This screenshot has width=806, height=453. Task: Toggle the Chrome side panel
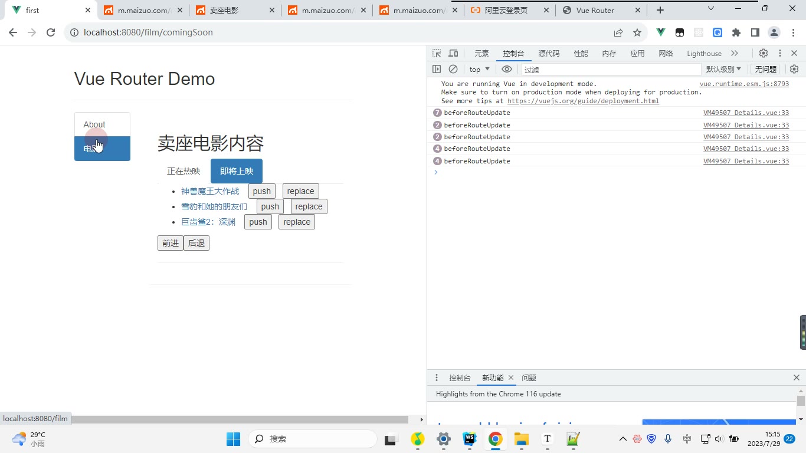[755, 32]
